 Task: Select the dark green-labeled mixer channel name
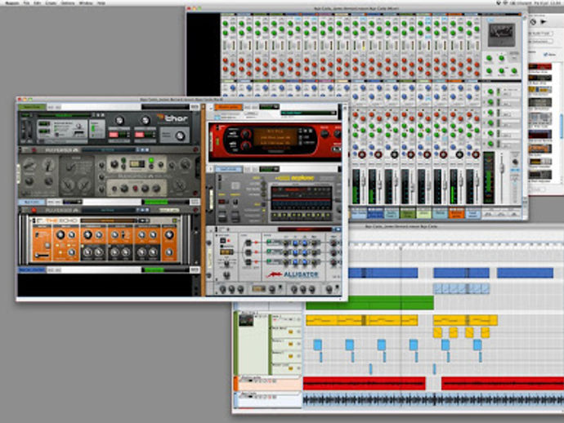(x=407, y=214)
